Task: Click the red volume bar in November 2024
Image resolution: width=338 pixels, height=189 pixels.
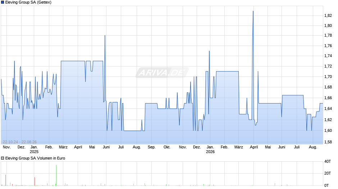Action: [x=6, y=180]
